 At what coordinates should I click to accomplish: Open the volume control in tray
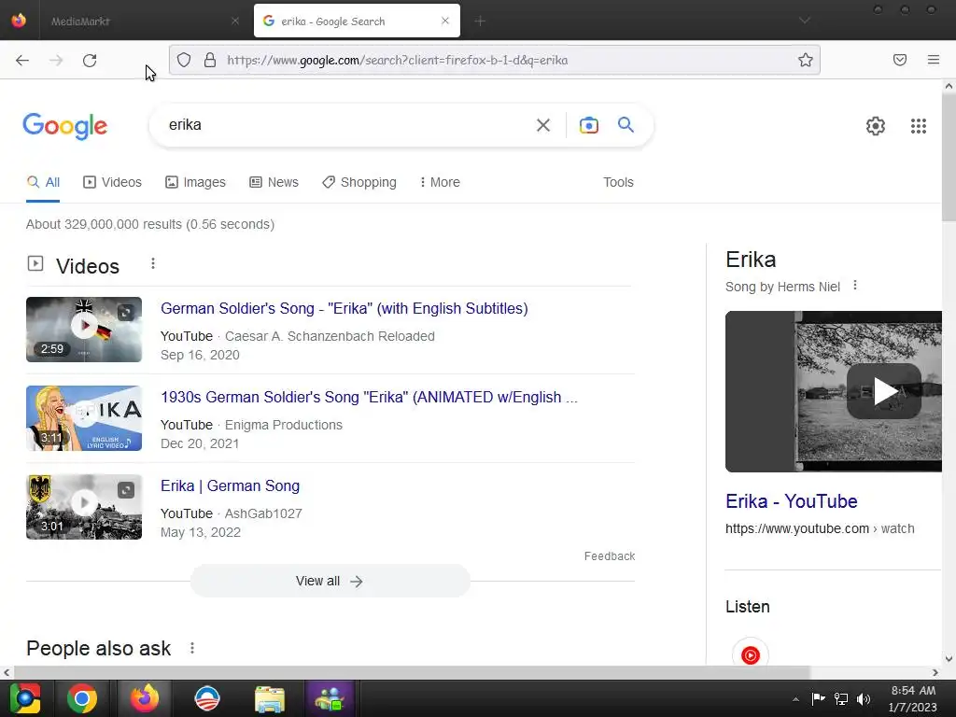(864, 699)
